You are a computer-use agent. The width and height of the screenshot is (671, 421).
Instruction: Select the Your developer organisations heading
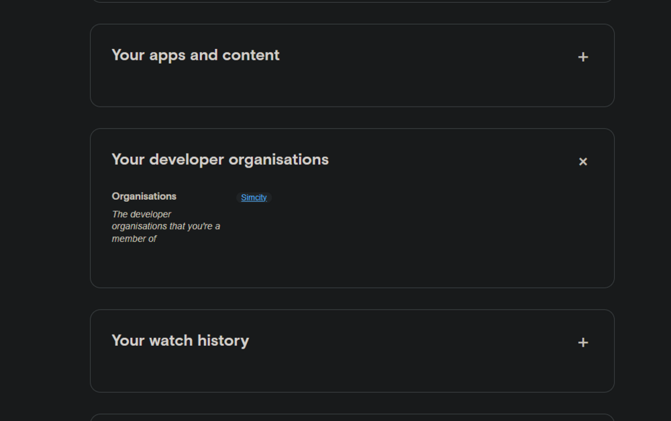tap(220, 160)
